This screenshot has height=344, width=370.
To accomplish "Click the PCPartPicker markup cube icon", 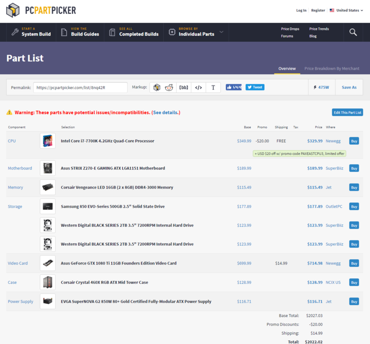I will click(x=157, y=87).
